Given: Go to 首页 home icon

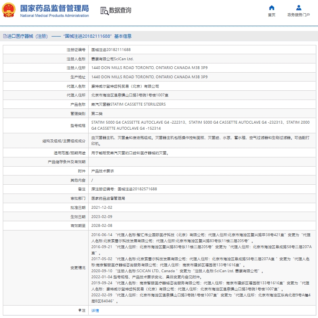Looking at the screenshot, I should pyautogui.click(x=271, y=8).
